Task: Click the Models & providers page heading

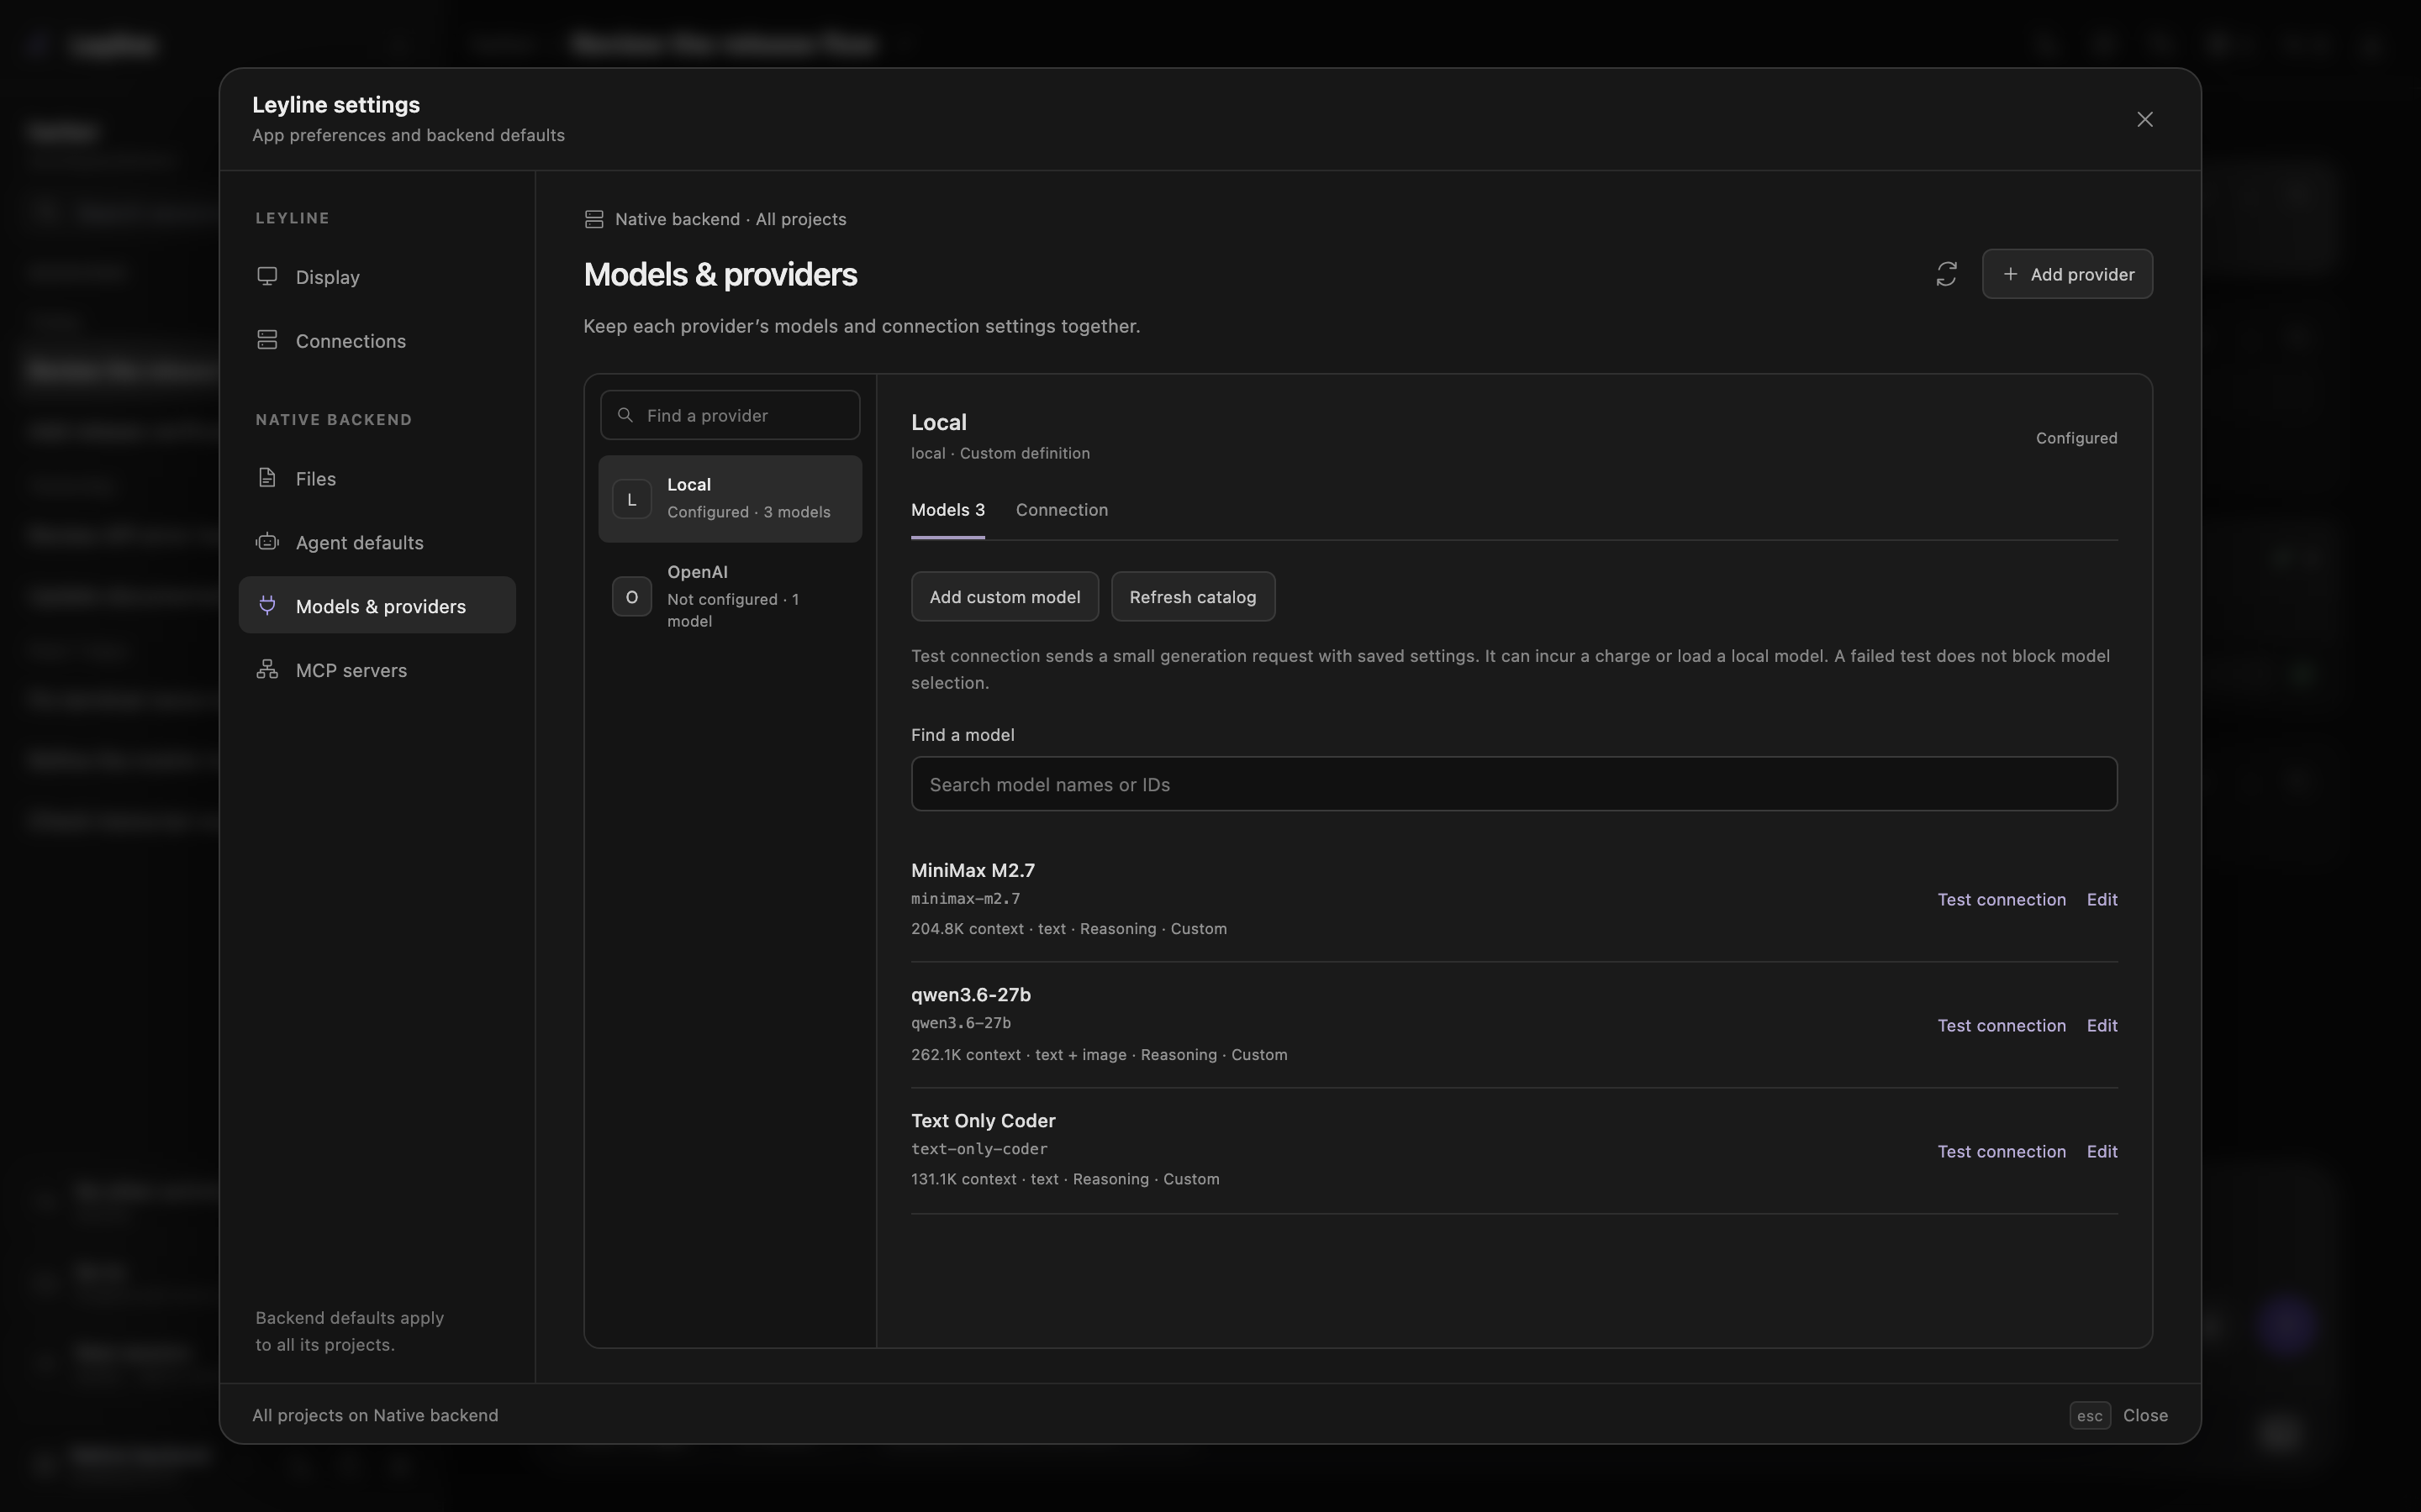Action: click(720, 274)
